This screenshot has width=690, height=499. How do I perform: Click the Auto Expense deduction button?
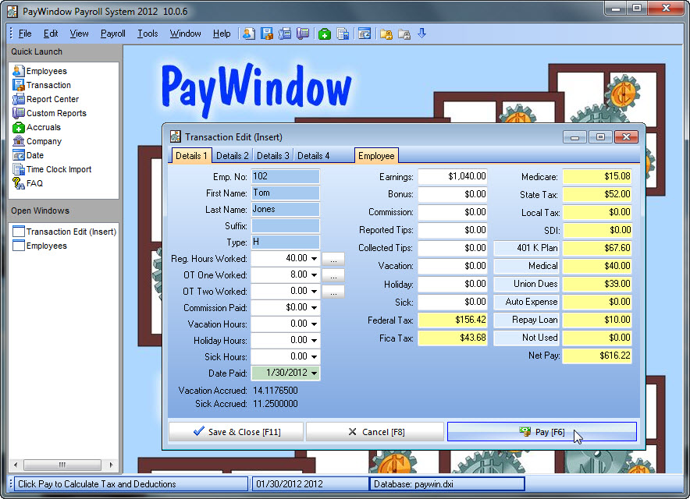[527, 302]
